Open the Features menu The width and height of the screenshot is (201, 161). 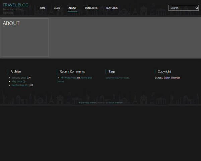tap(112, 8)
